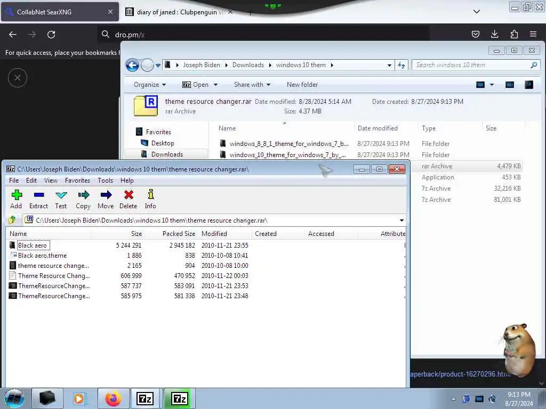Expand the Open button dropdown arrow
The height and width of the screenshot is (409, 546).
coord(215,85)
